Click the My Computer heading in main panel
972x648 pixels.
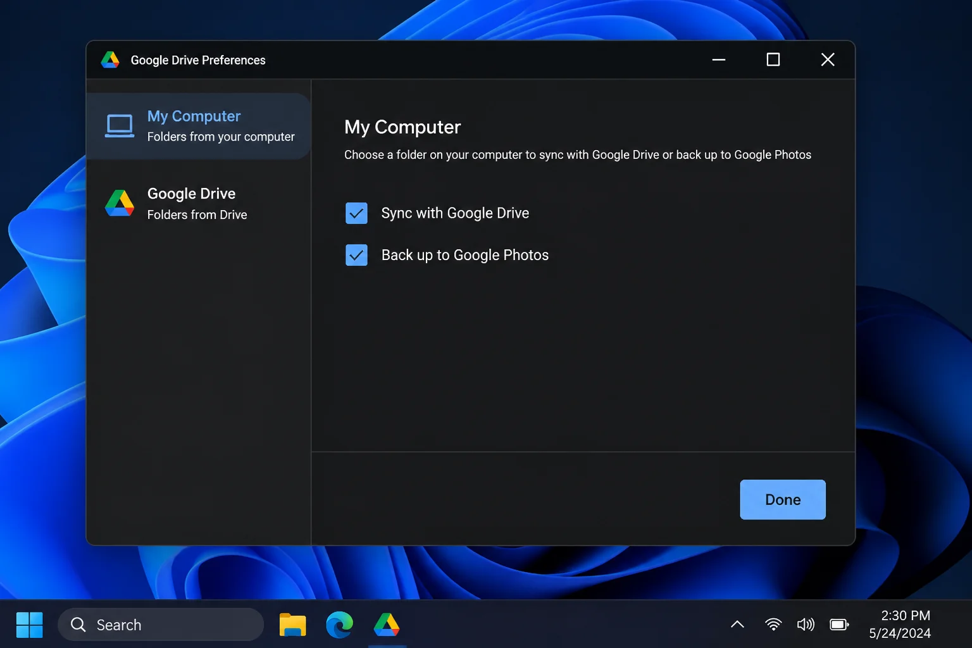click(402, 127)
